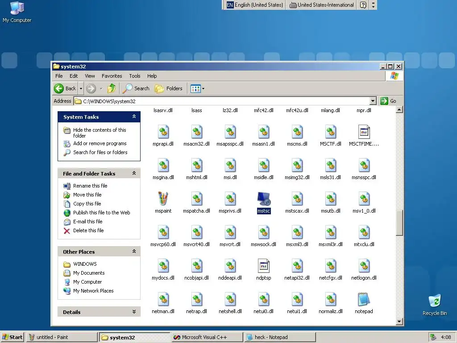Select the mshtml.dll file icon
The width and height of the screenshot is (457, 343).
197,165
